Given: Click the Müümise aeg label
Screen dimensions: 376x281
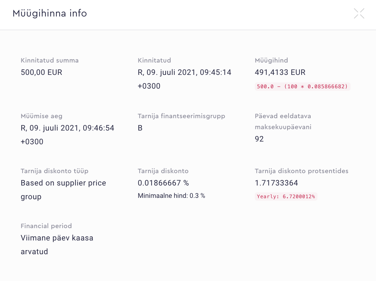Looking at the screenshot, I should [41, 116].
